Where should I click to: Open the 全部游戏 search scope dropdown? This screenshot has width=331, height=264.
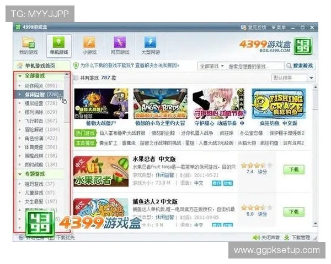(212, 66)
